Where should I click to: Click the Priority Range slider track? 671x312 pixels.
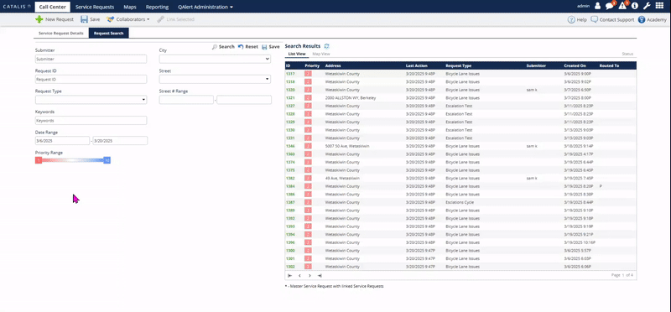pos(73,160)
